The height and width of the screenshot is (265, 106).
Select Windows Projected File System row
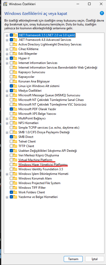pyautogui.click(x=39, y=183)
